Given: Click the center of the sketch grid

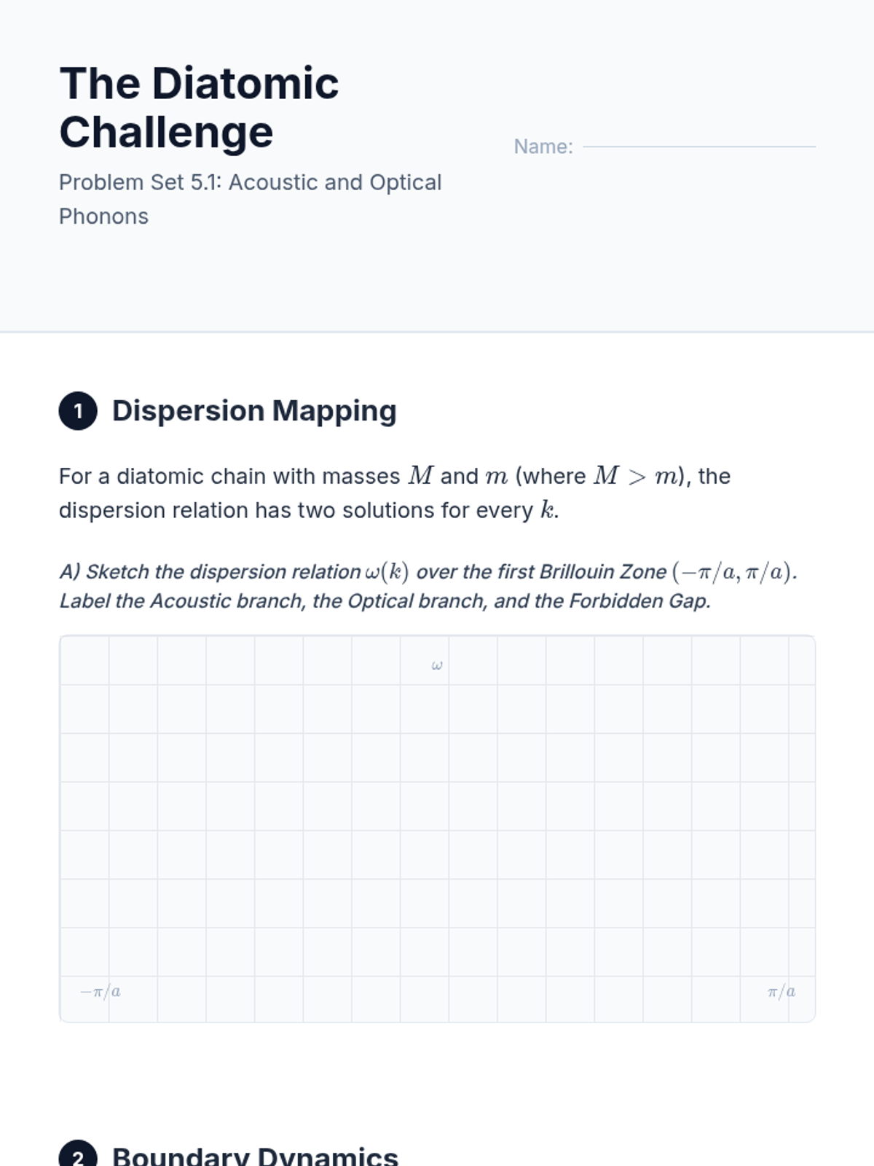Looking at the screenshot, I should point(437,829).
